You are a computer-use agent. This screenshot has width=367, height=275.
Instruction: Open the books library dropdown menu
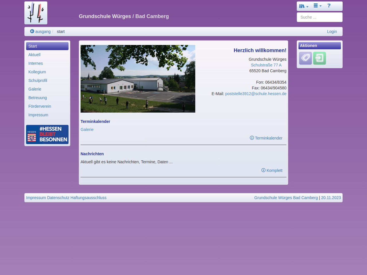click(304, 6)
